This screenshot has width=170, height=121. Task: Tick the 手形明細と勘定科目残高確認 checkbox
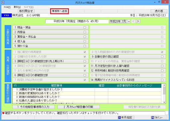(x=162, y=71)
